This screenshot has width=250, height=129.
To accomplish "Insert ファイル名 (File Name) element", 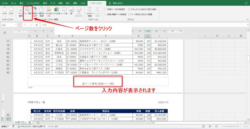I will click(x=57, y=10).
